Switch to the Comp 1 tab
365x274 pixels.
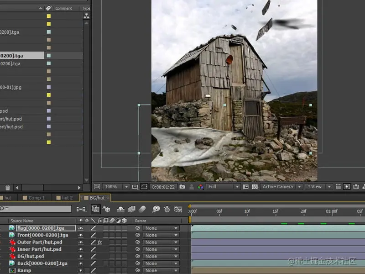pyautogui.click(x=36, y=198)
